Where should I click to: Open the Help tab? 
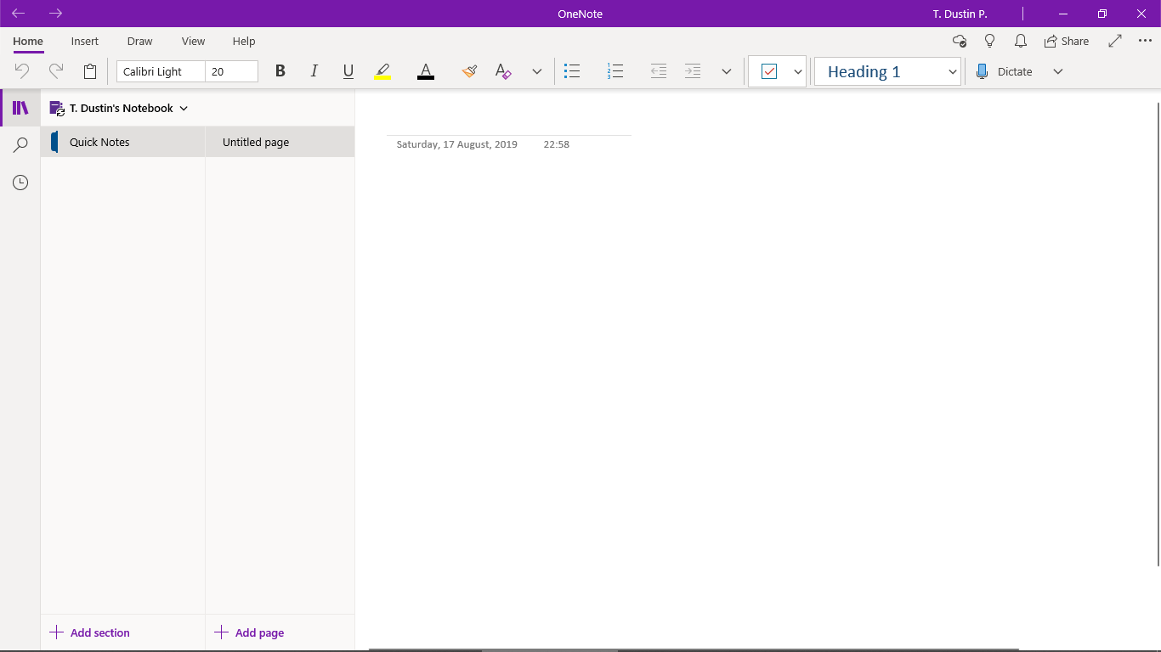(x=244, y=41)
